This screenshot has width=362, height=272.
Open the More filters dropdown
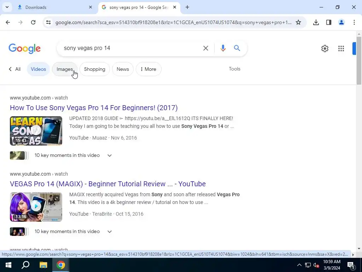click(148, 69)
